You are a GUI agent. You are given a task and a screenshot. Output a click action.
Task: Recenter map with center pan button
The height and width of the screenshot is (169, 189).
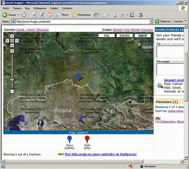[12, 40]
